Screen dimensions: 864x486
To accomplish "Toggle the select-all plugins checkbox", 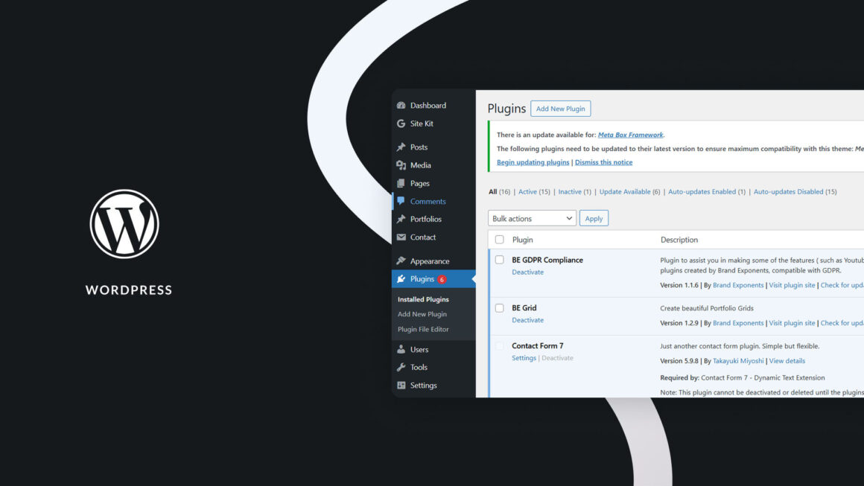I will [x=500, y=240].
